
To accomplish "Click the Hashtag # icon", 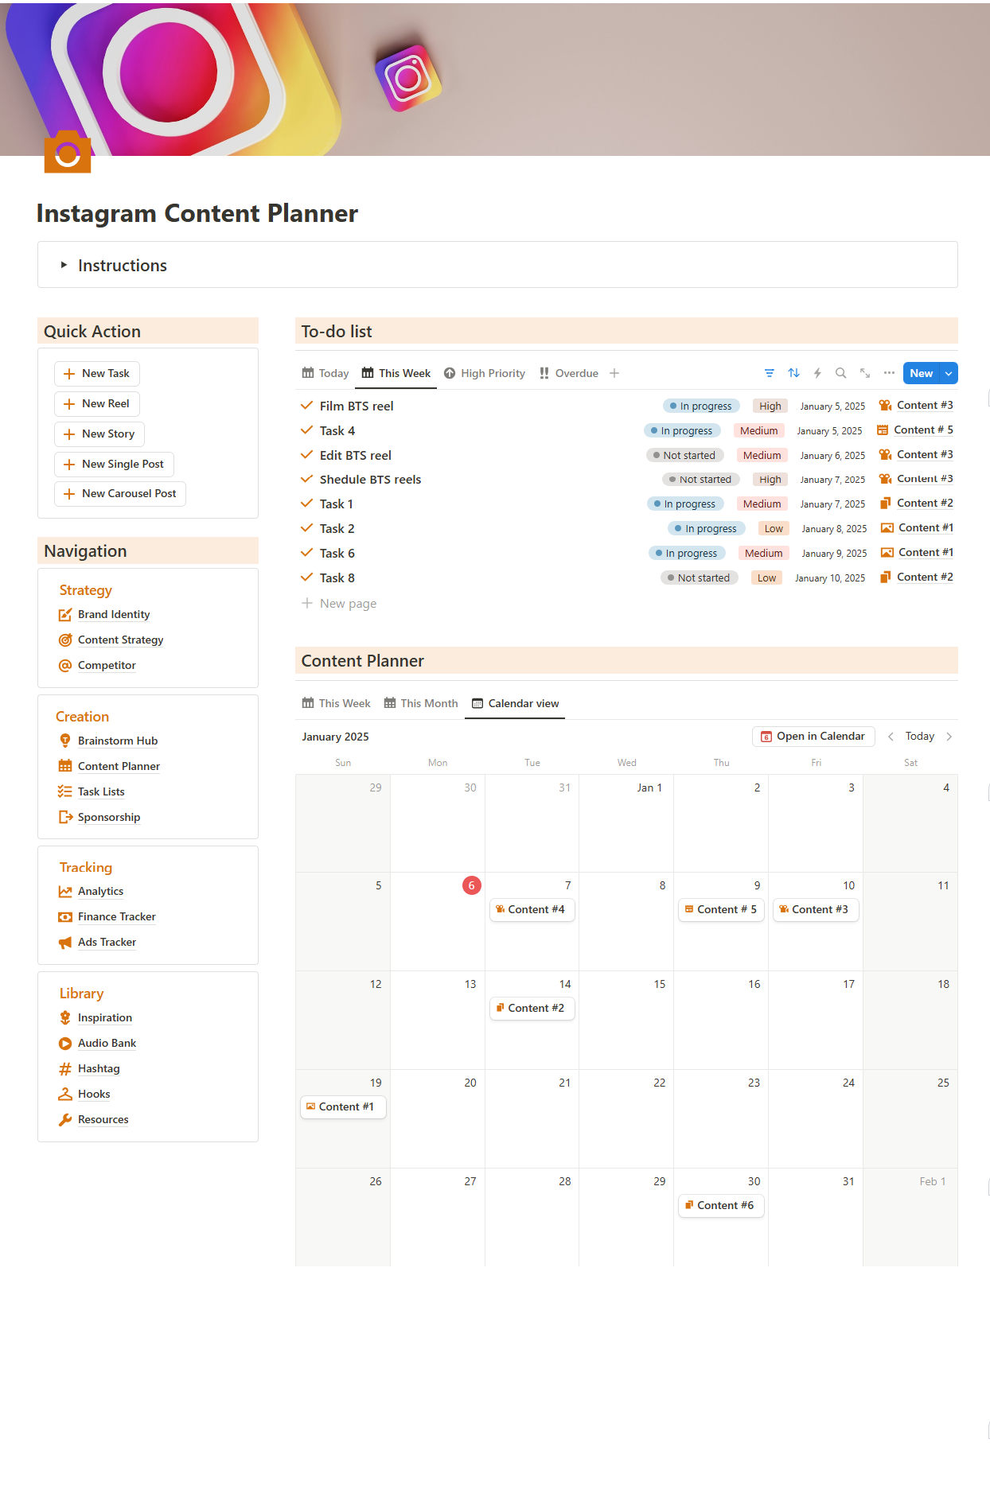I will click(65, 1069).
